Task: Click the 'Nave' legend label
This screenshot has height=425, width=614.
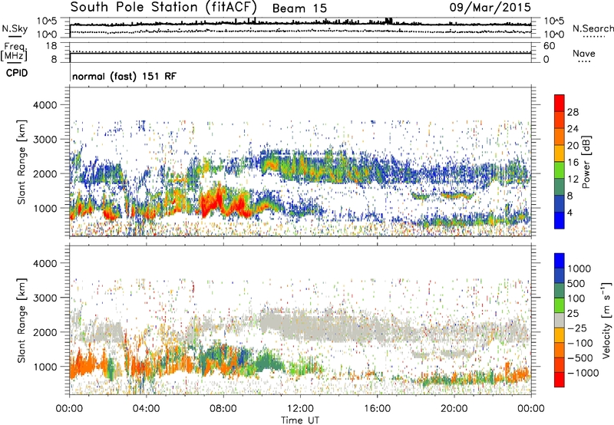Action: point(584,53)
